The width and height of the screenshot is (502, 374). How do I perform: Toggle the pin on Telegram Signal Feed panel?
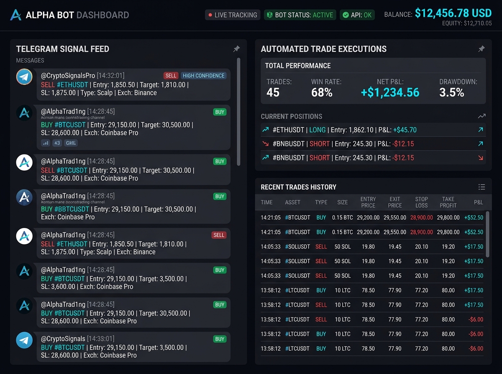coord(236,49)
